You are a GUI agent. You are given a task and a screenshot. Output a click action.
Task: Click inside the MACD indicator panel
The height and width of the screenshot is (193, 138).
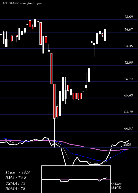(76, 179)
